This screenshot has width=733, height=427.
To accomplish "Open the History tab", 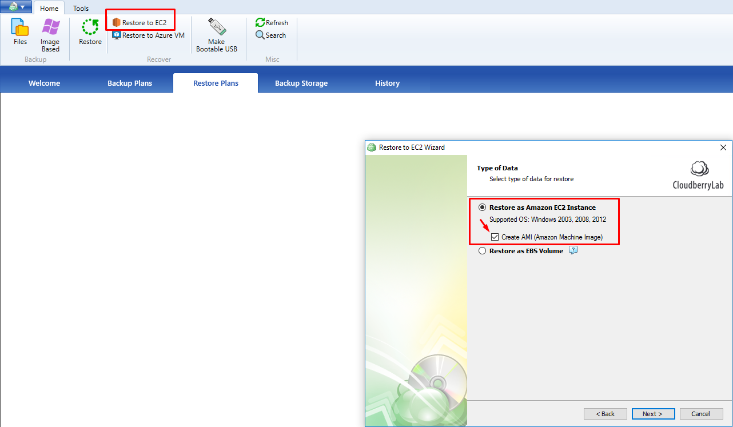I will (387, 83).
